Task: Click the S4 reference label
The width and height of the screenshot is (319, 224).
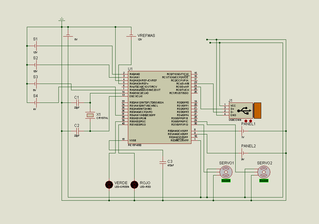Action: [35, 96]
